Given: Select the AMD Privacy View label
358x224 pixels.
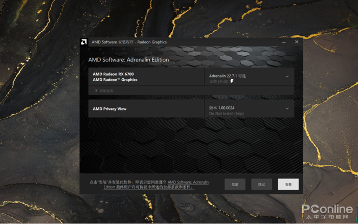Looking at the screenshot, I should pyautogui.click(x=109, y=109).
